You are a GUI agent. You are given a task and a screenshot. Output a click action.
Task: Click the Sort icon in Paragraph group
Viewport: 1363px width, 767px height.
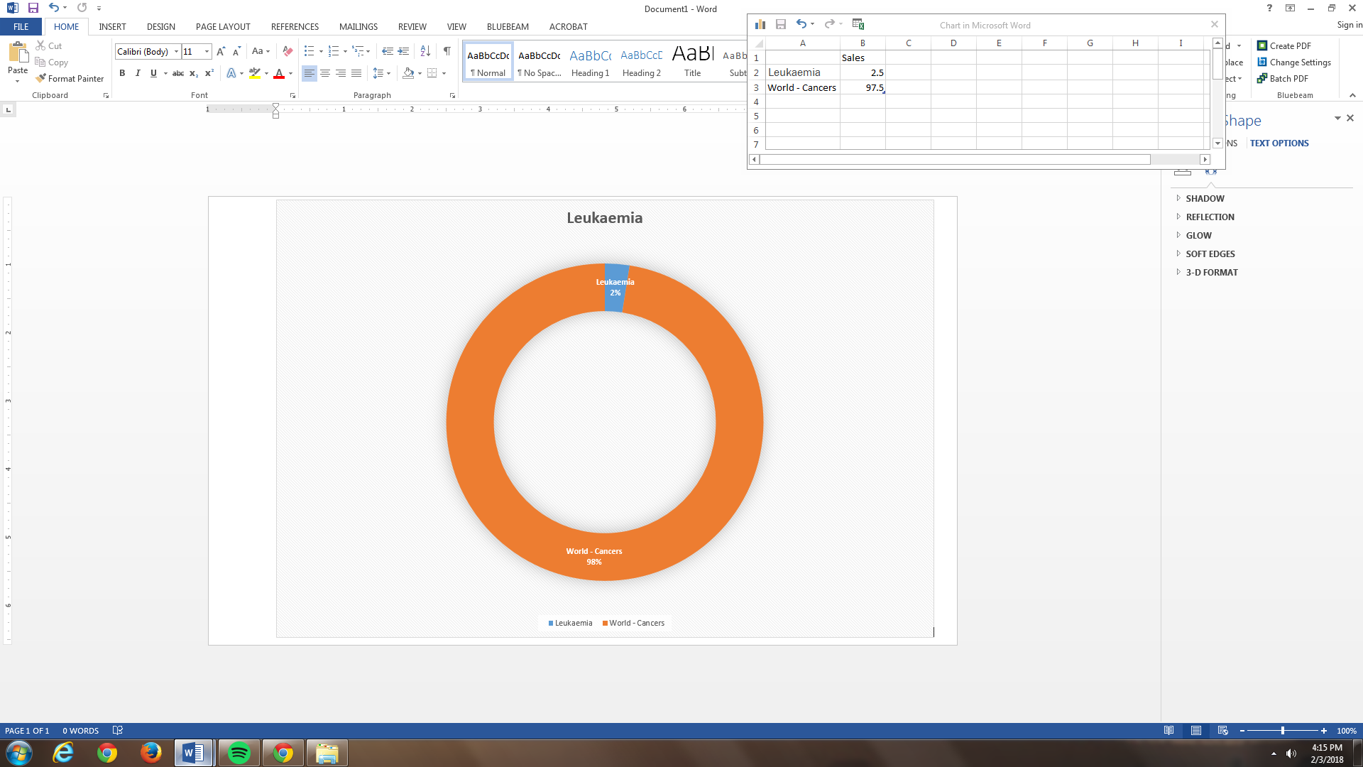tap(425, 51)
